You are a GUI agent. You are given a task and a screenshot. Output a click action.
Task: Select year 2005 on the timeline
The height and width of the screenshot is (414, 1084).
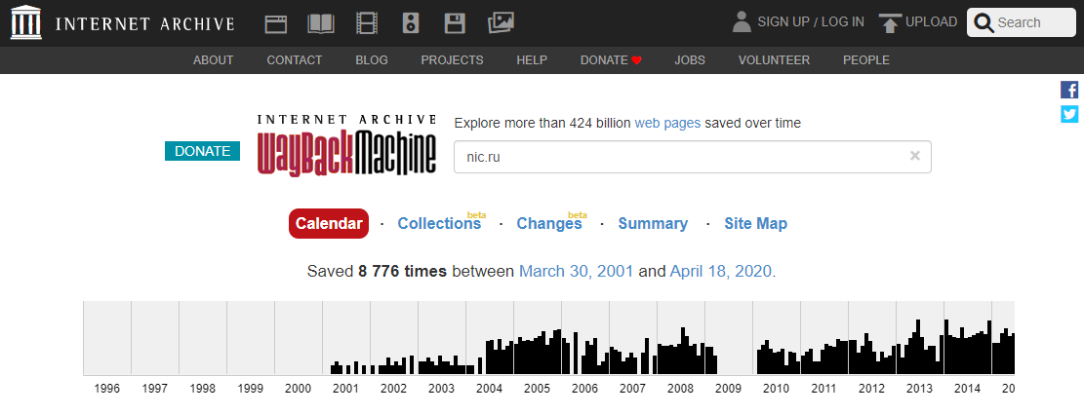[x=538, y=389]
